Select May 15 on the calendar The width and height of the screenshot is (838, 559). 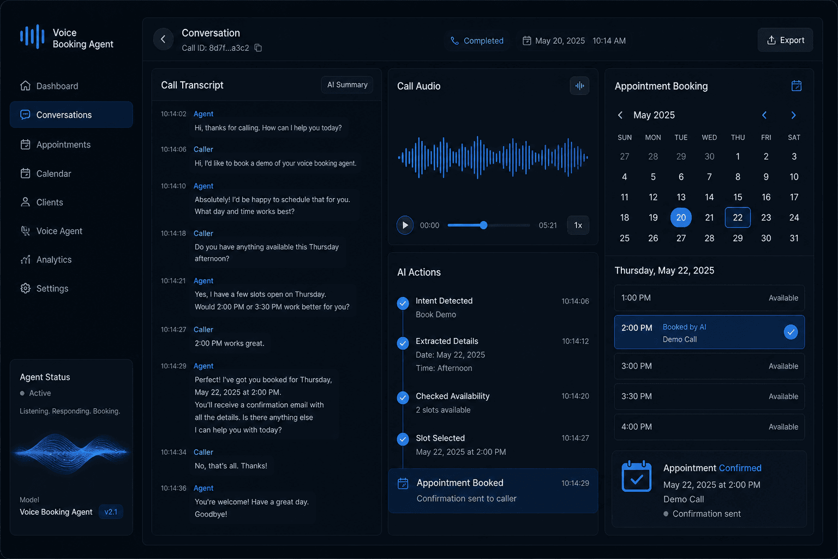point(738,197)
